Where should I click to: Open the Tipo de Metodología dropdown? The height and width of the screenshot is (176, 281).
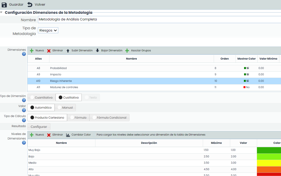[48, 30]
